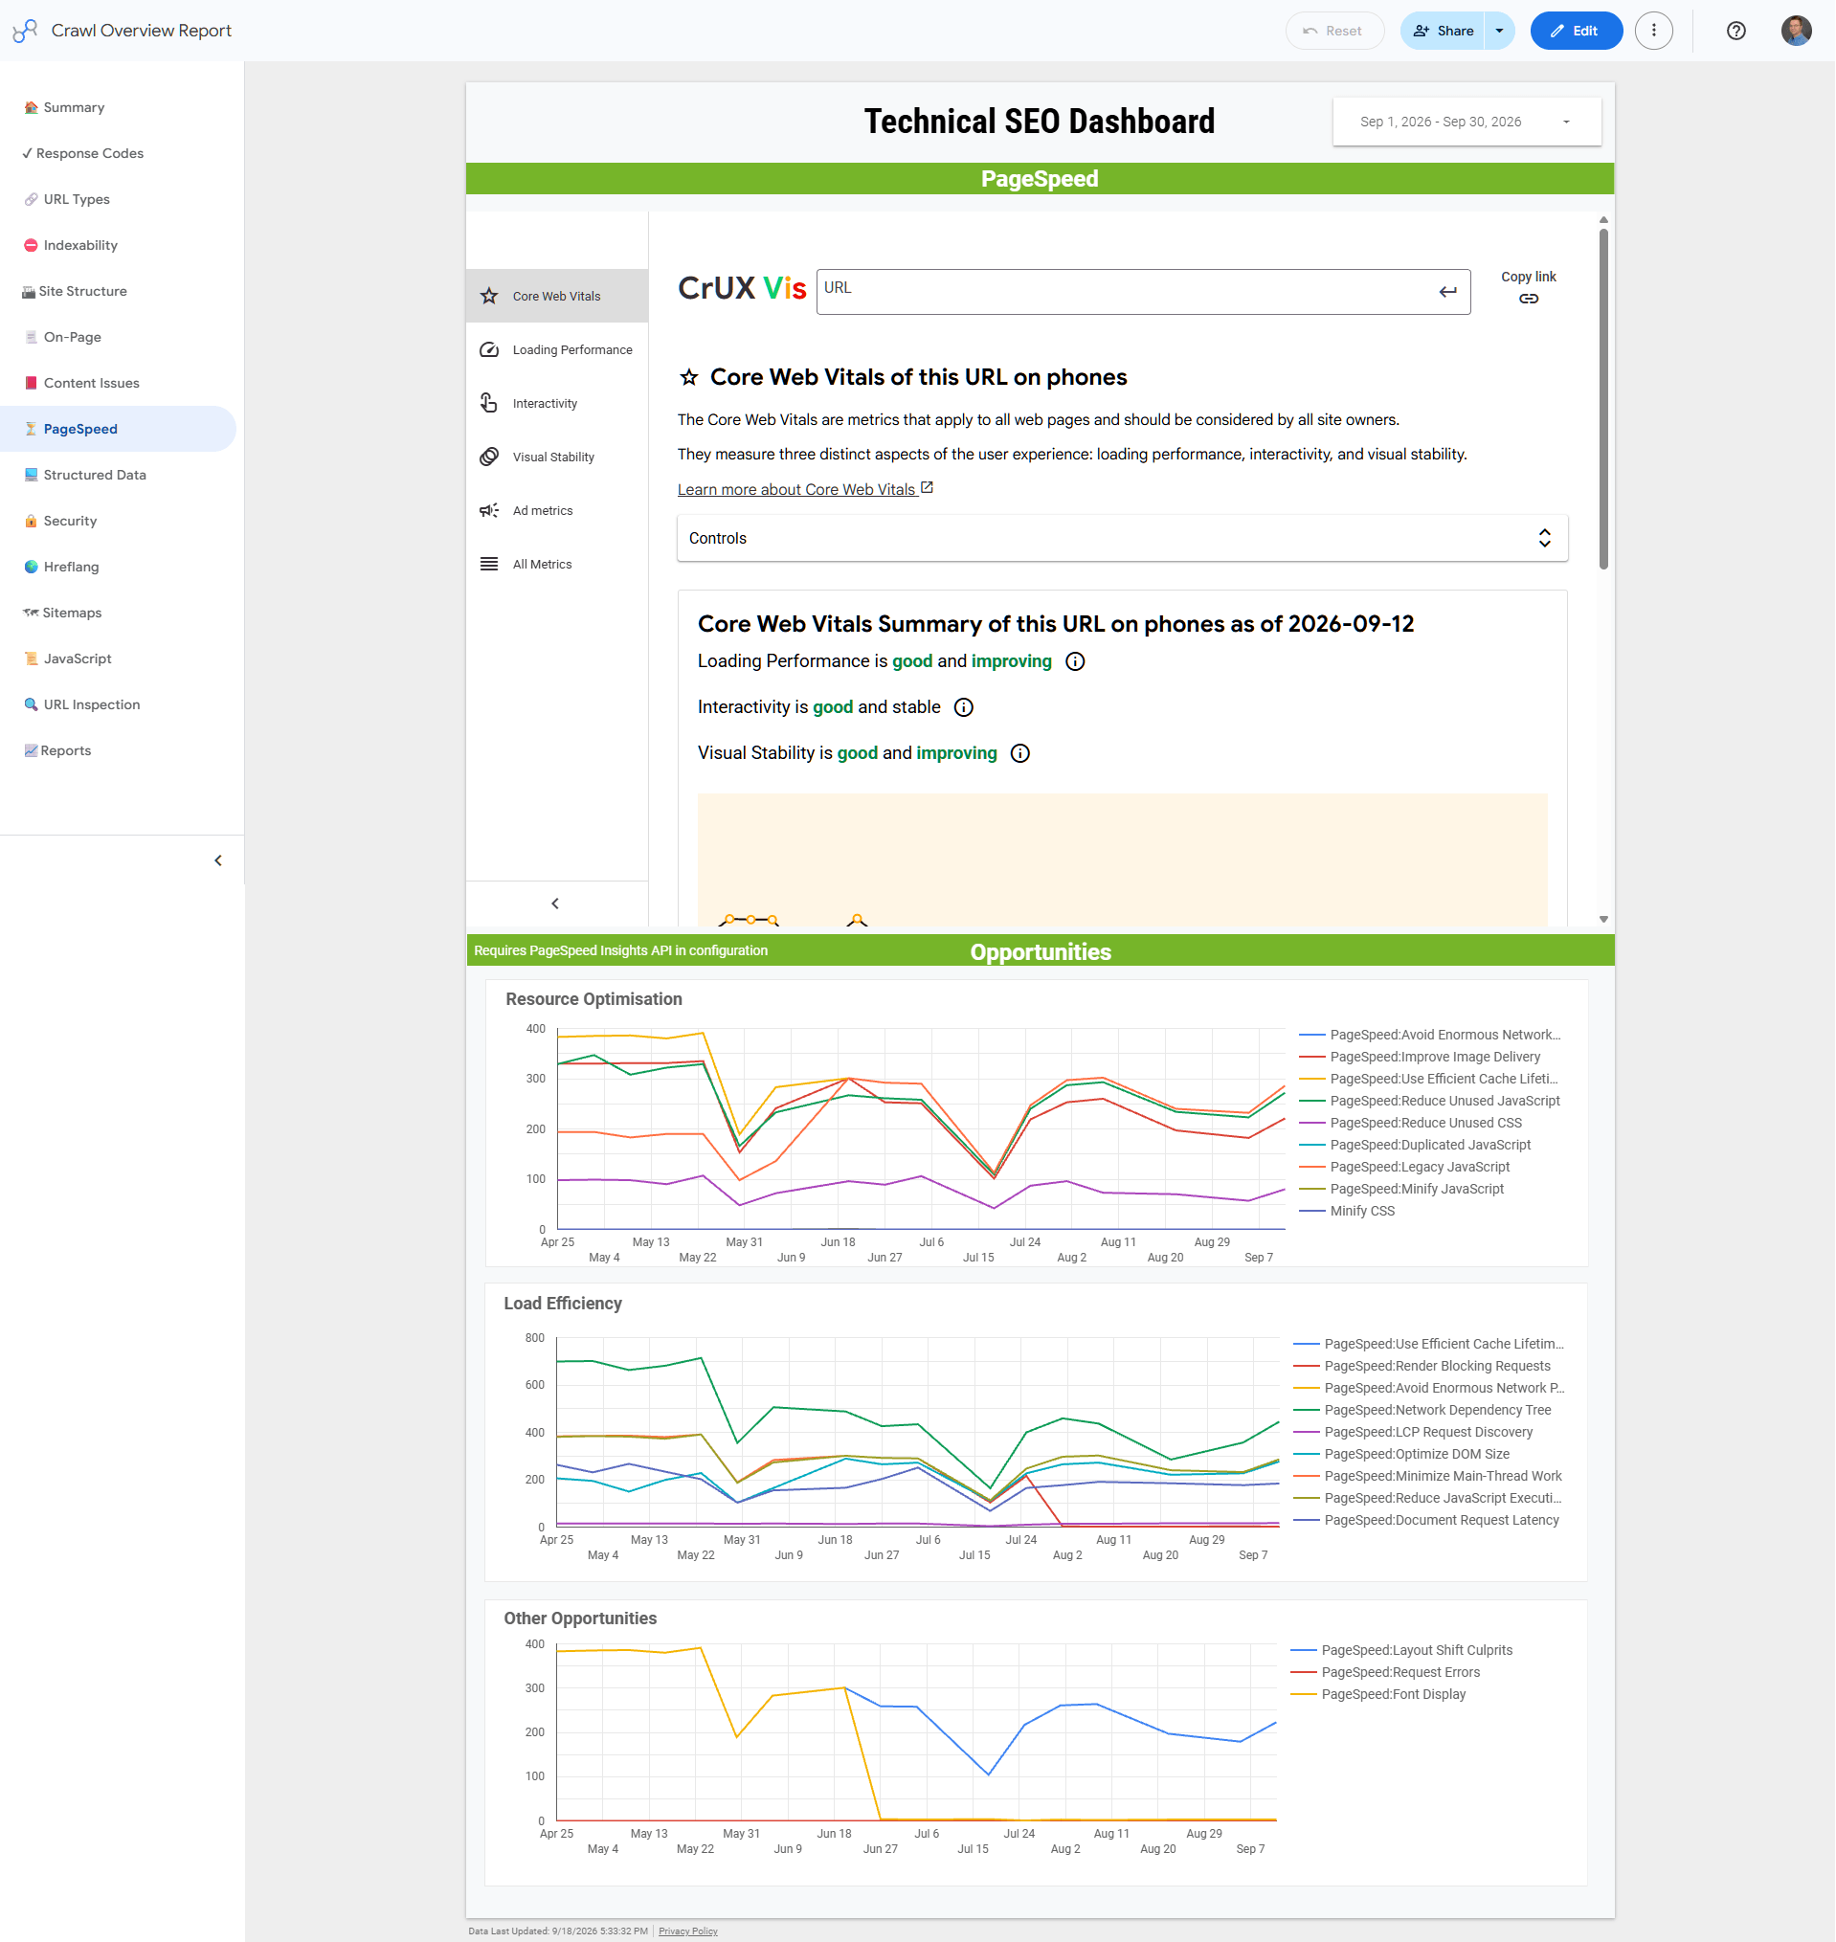Viewport: 1836px width, 1942px height.
Task: Open the help question mark icon
Action: pyautogui.click(x=1735, y=31)
